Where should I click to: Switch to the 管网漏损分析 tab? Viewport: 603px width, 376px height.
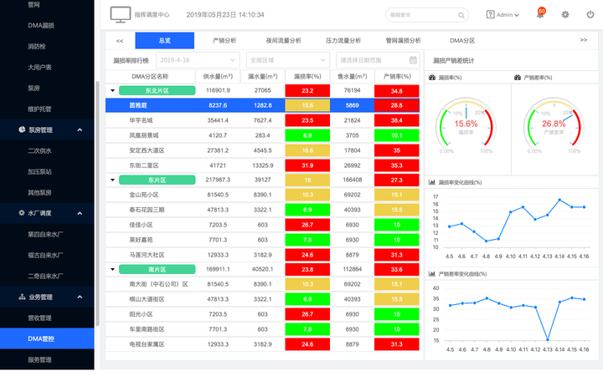point(403,40)
